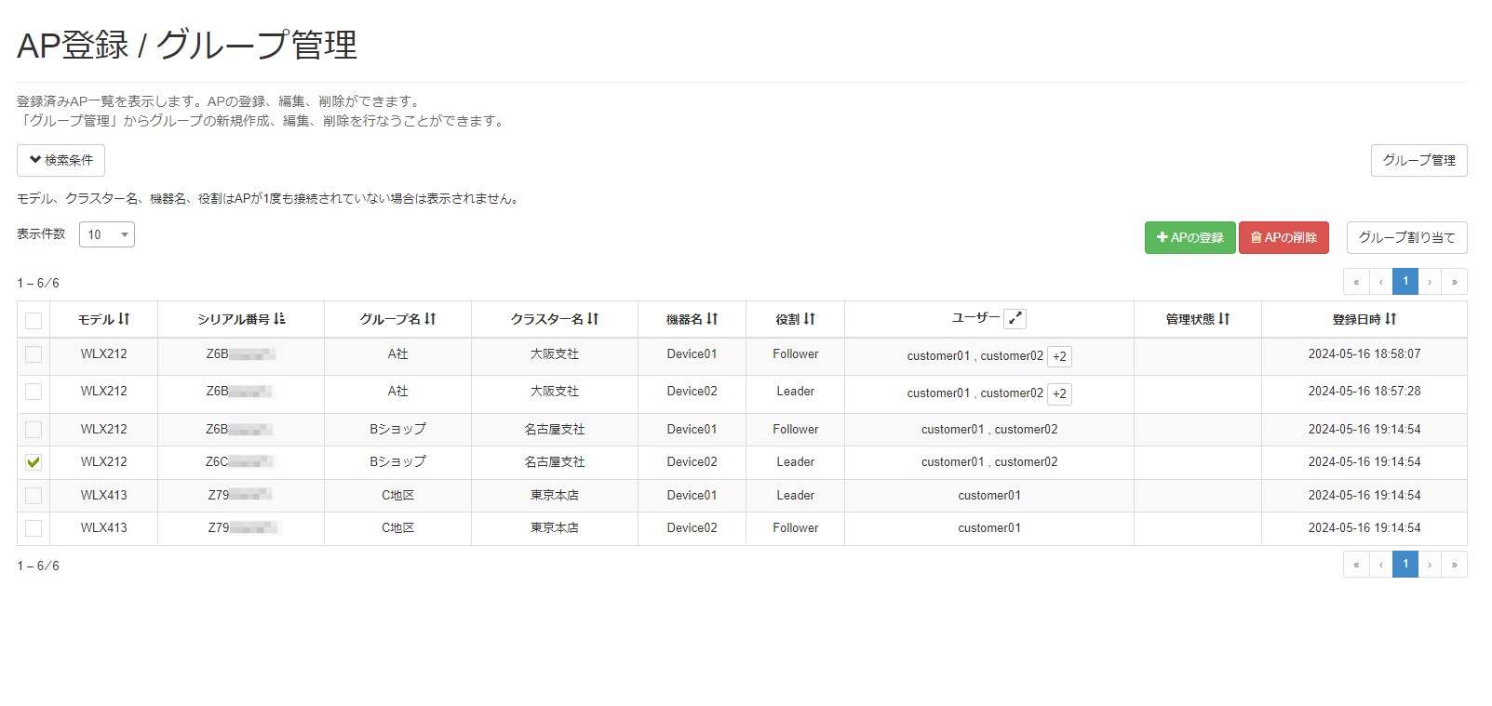The width and height of the screenshot is (1492, 706).
Task: Click the グループ割り当て button
Action: click(x=1406, y=237)
